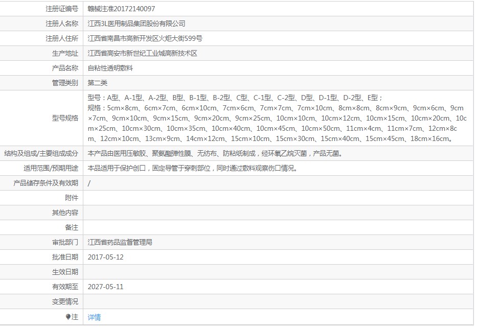
Task: Click approval department 江西省药品监督管理局
Action: (120, 242)
